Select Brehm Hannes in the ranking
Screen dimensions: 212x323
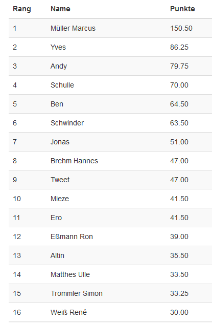coord(74,161)
